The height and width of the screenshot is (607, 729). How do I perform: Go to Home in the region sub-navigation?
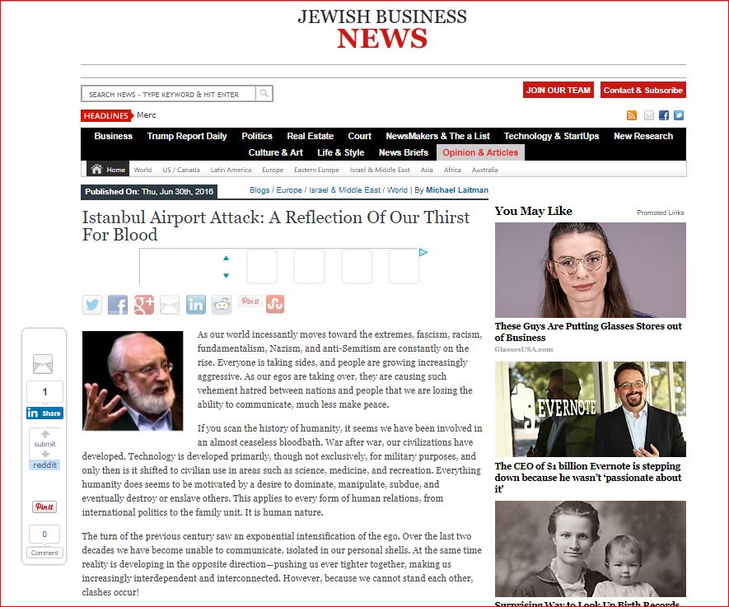109,170
